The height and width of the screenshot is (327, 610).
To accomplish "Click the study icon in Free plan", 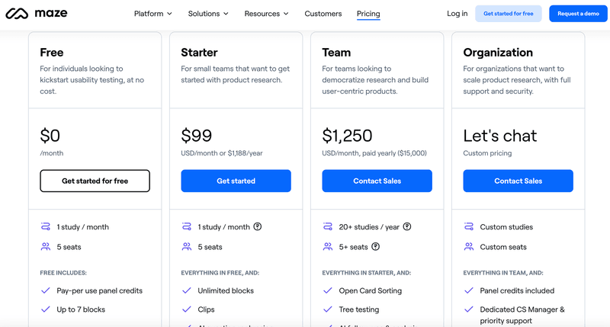I will [45, 226].
